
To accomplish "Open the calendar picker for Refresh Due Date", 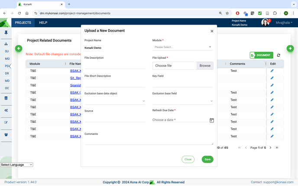I will click(211, 120).
